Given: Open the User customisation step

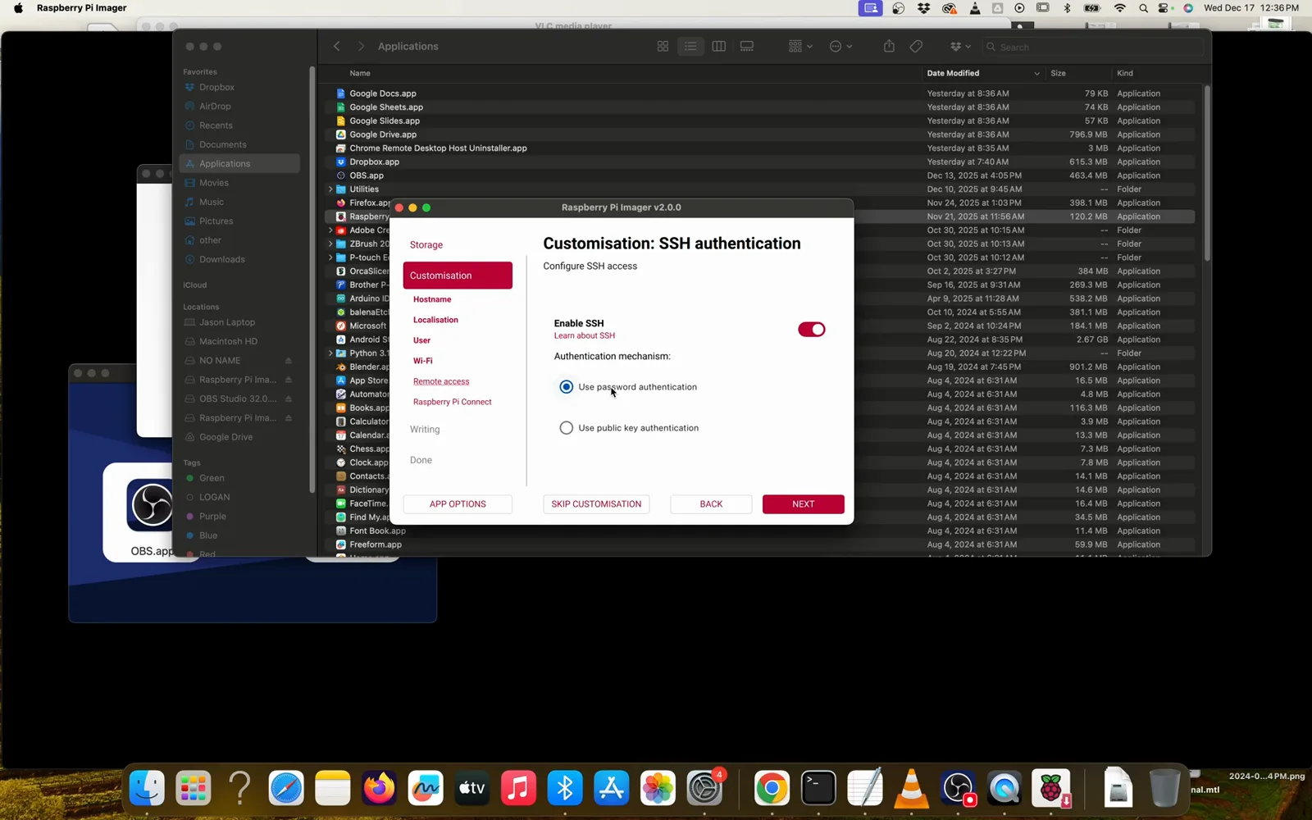Looking at the screenshot, I should point(421,340).
